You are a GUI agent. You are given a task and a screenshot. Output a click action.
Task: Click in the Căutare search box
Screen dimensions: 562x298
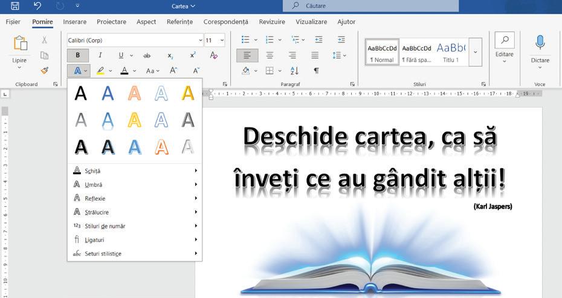pos(370,6)
